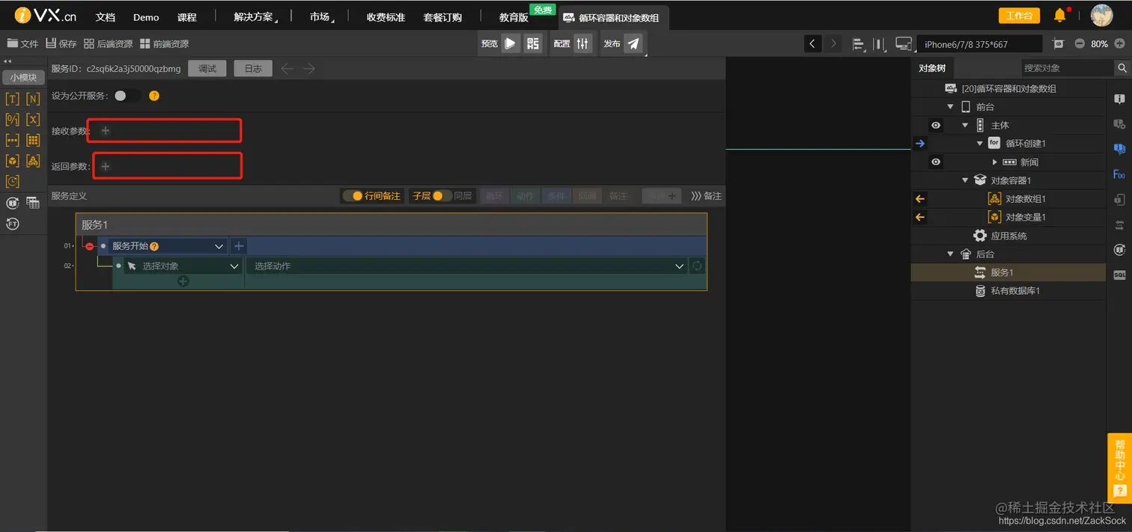Open the 课程 menu item
Viewport: 1132px width, 532px height.
[187, 17]
